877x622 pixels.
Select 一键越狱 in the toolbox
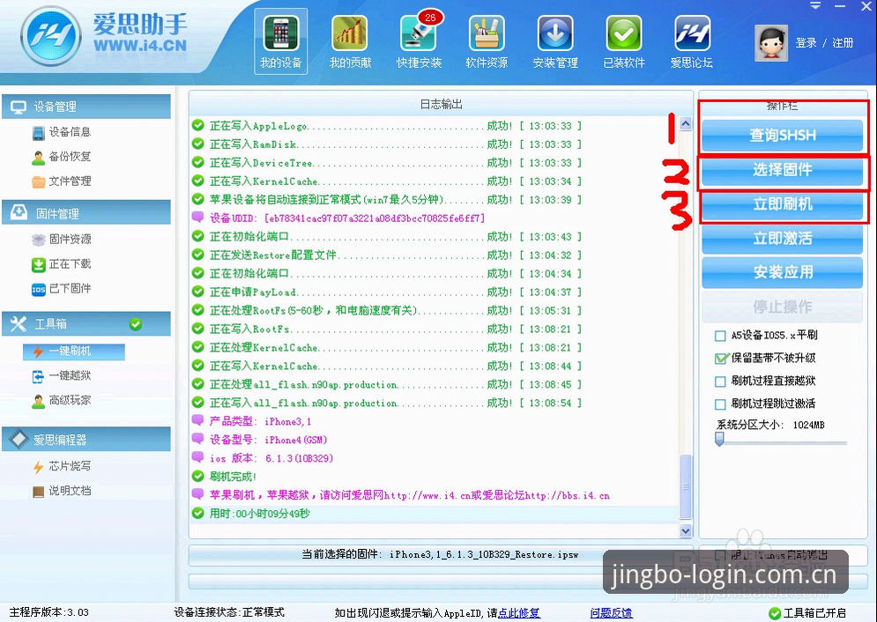pos(62,375)
